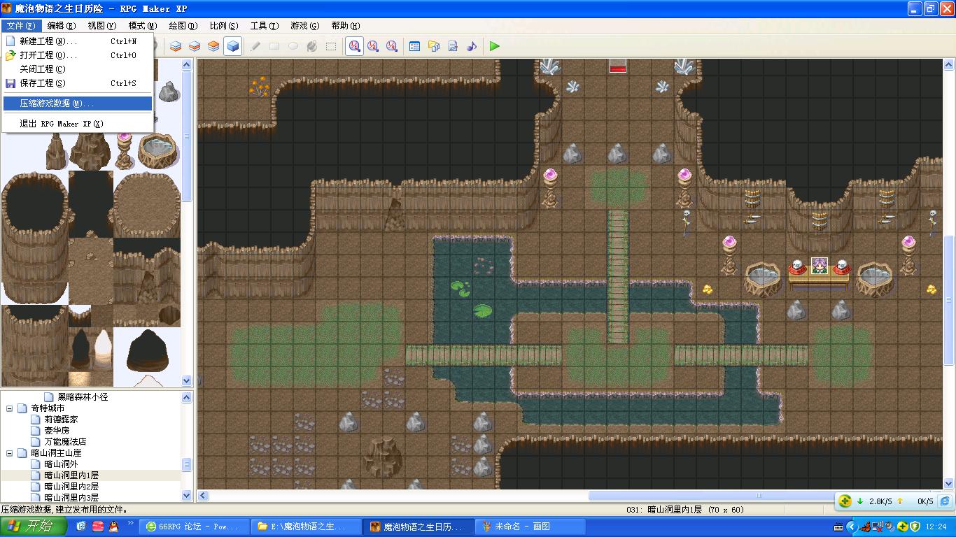Switch to the event layer cube icon
This screenshot has width=956, height=537.
pyautogui.click(x=233, y=46)
